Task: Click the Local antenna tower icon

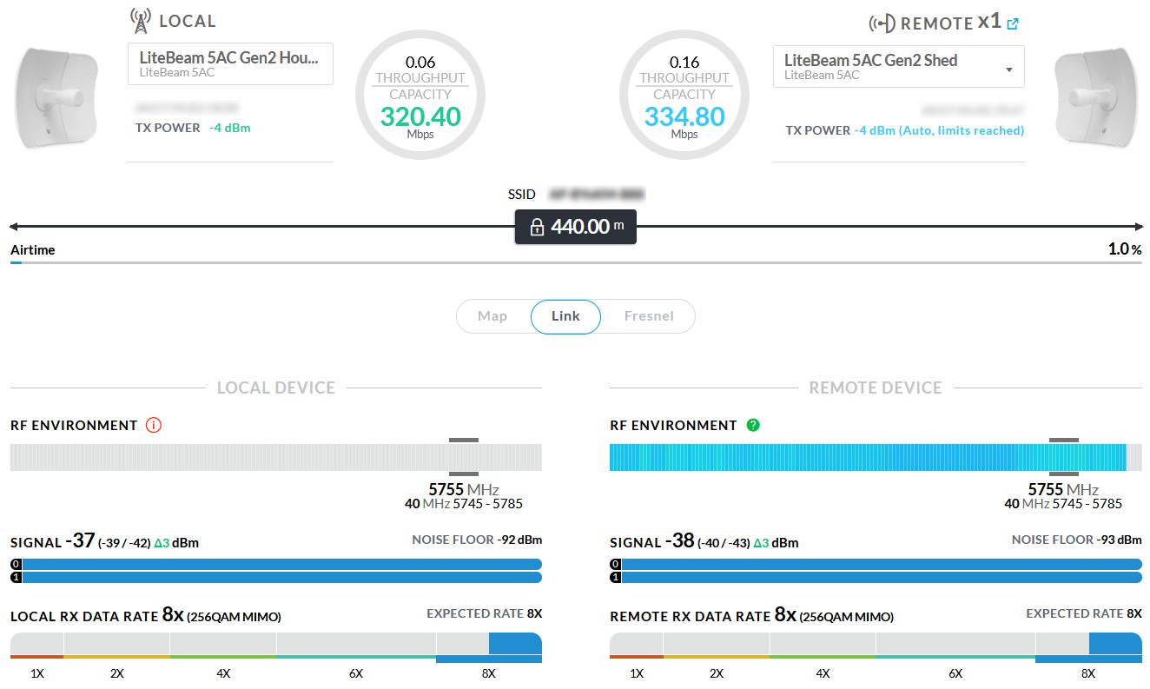Action: [140, 20]
